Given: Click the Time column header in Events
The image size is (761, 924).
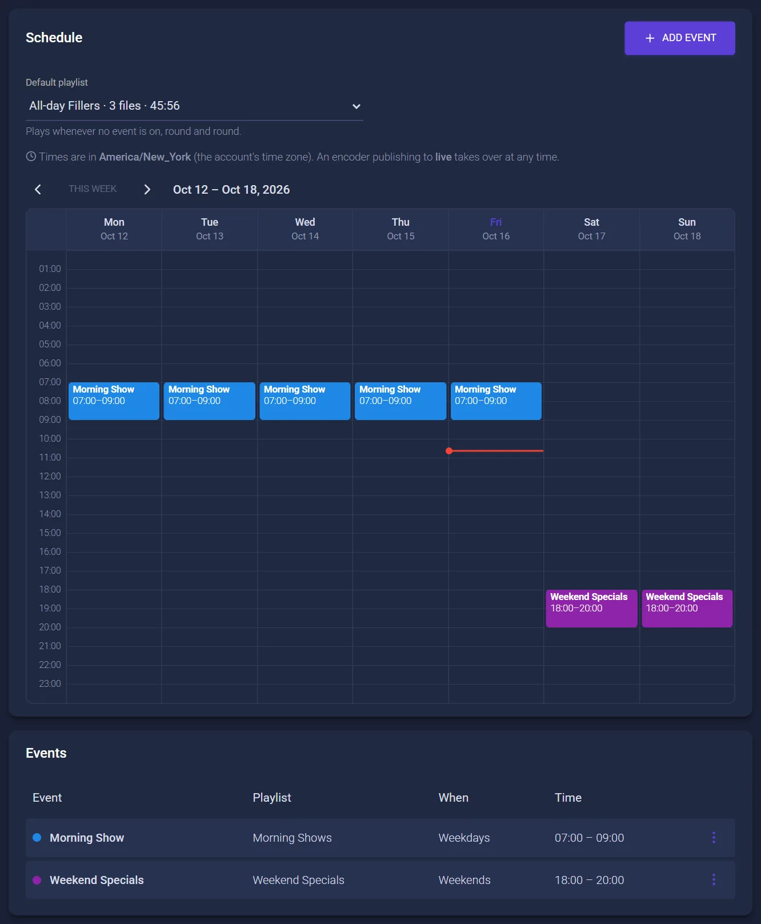Looking at the screenshot, I should (x=568, y=798).
